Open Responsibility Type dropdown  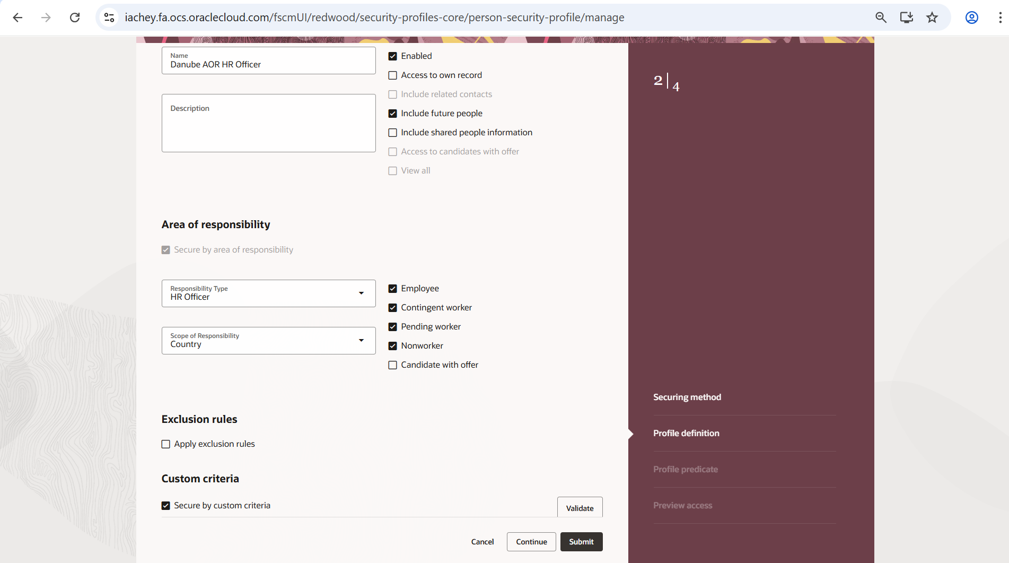coord(268,293)
